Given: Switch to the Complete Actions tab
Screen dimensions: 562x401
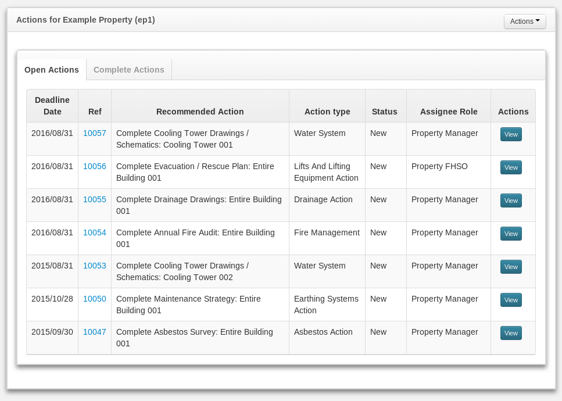Looking at the screenshot, I should (x=128, y=70).
